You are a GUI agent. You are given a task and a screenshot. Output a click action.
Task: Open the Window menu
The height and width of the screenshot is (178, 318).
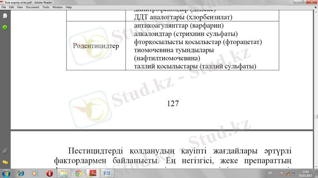pyautogui.click(x=57, y=7)
